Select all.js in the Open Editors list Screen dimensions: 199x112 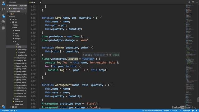tap(17, 8)
